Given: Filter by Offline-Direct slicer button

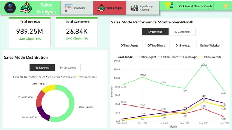Looking at the screenshot, I should [156, 45].
